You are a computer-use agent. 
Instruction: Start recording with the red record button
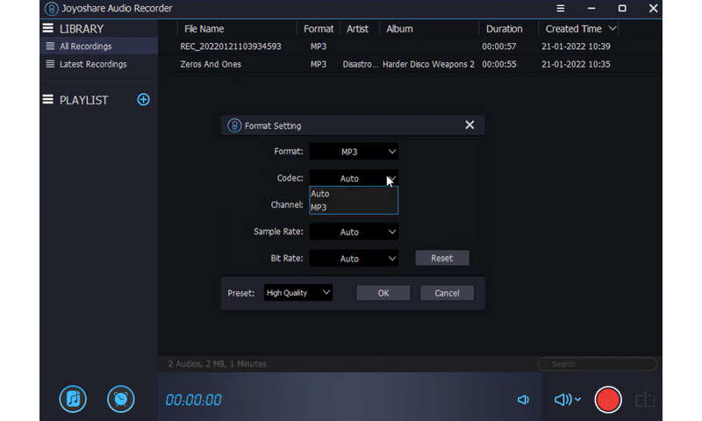click(x=607, y=399)
